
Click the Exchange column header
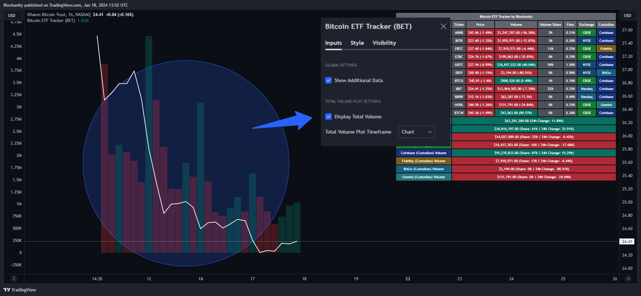[587, 25]
